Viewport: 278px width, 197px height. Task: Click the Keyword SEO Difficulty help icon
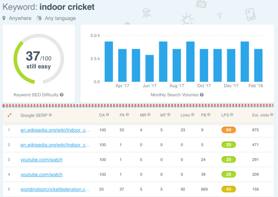click(x=62, y=95)
